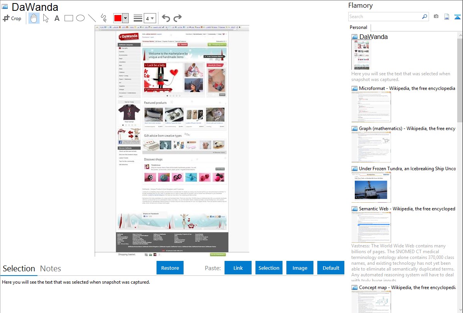Screen dimensions: 463x313
Task: Click the Semantic Web - Wikipedia title
Action: click(407, 208)
